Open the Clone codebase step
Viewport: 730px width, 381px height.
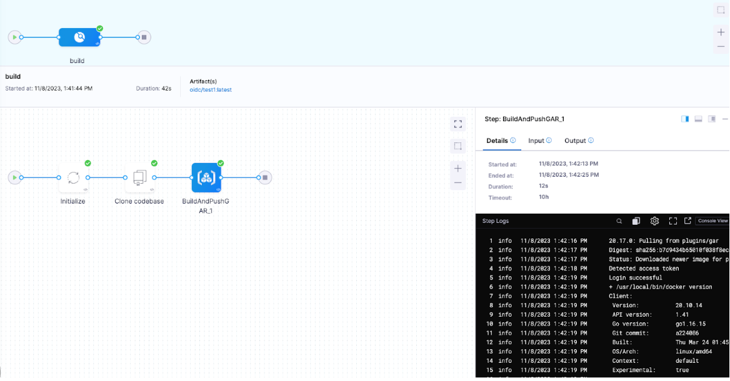139,178
